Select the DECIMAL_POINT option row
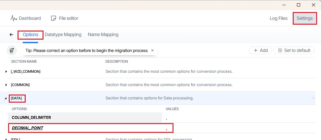This screenshot has height=140, width=321. pyautogui.click(x=28, y=128)
